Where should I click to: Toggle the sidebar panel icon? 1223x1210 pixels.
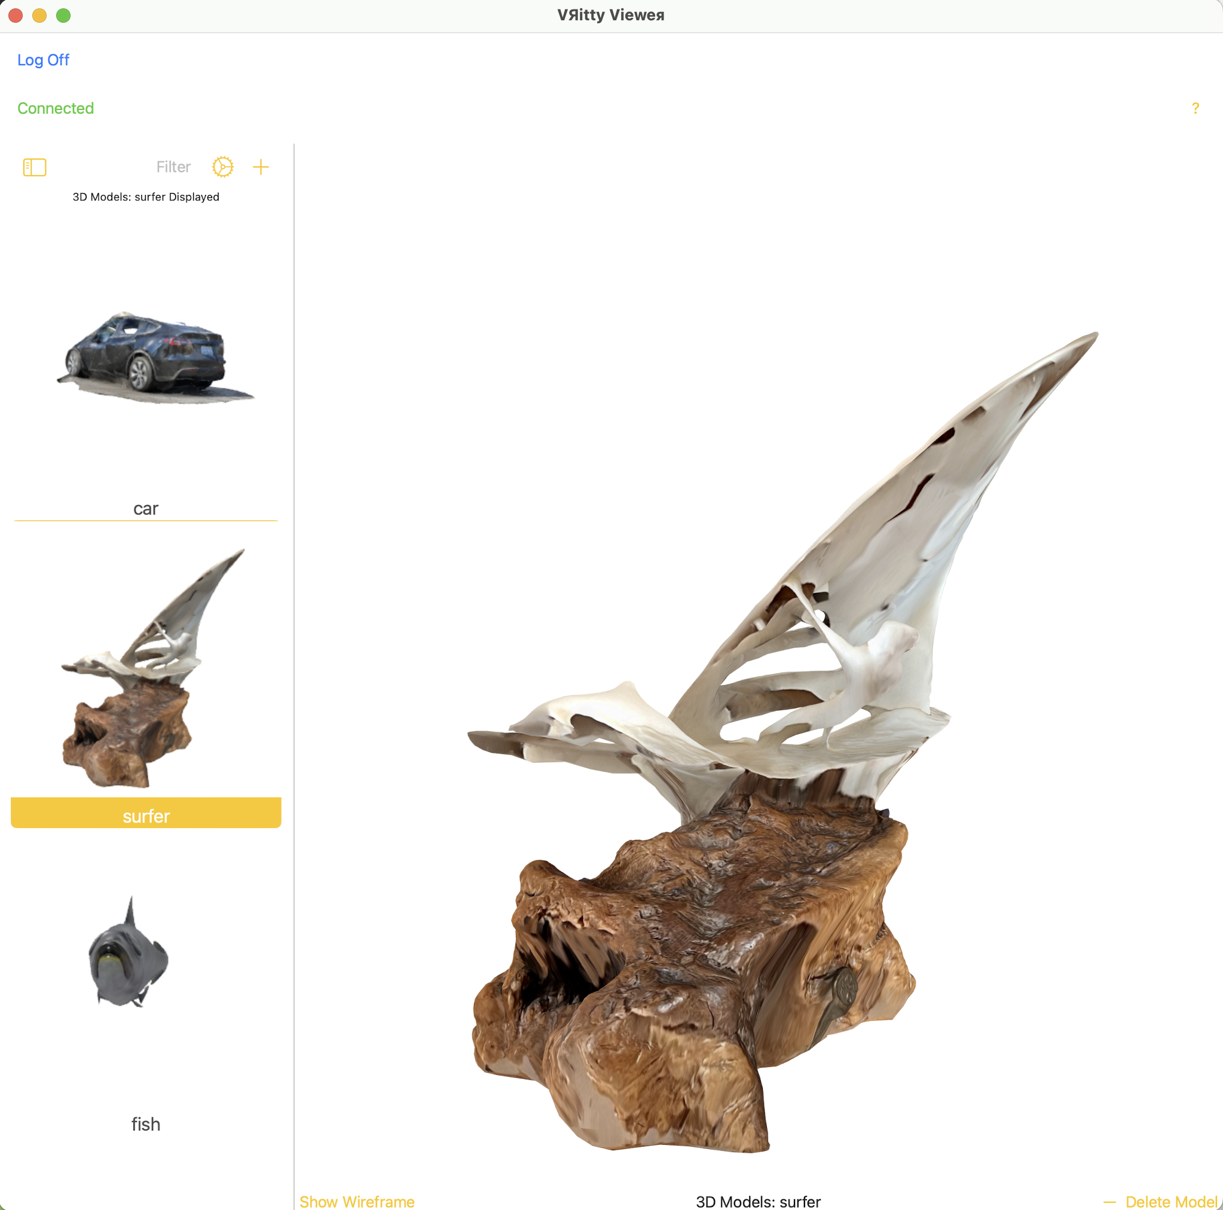pyautogui.click(x=34, y=167)
